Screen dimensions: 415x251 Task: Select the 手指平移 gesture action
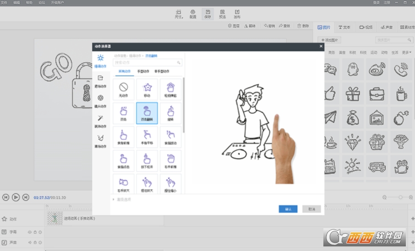(x=147, y=137)
